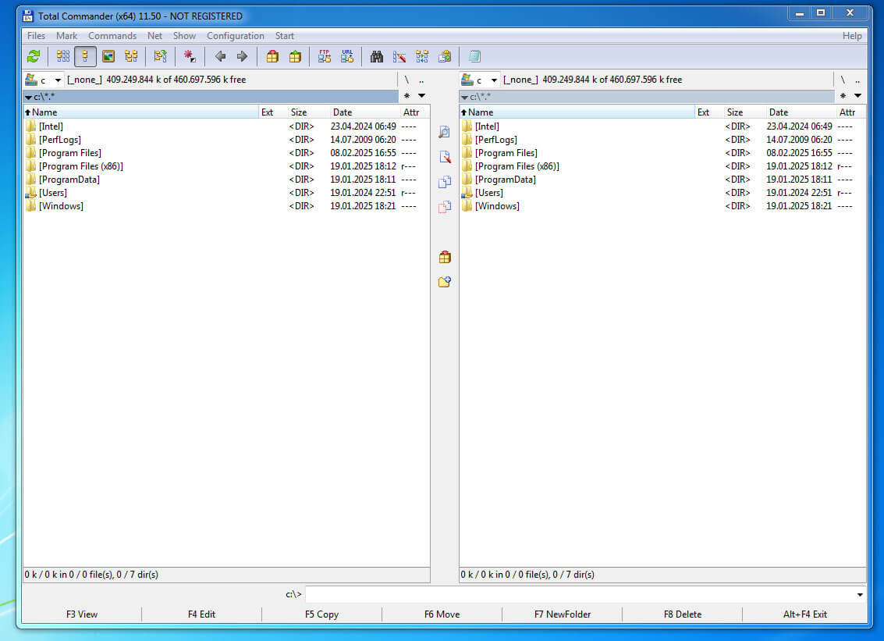Screen dimensions: 884x641
Task: Click the Copy files icon in middle bar
Action: click(x=445, y=182)
